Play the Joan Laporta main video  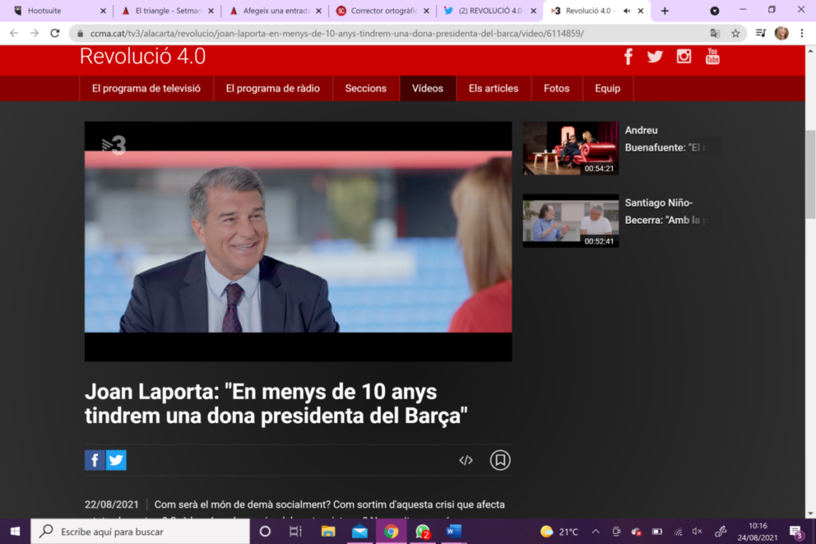pos(298,241)
